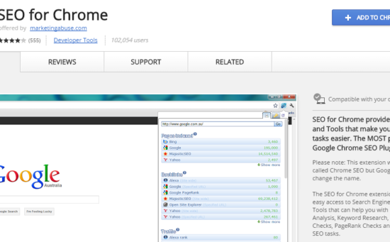Click the wrench menu icon in screenshot

(x=292, y=106)
